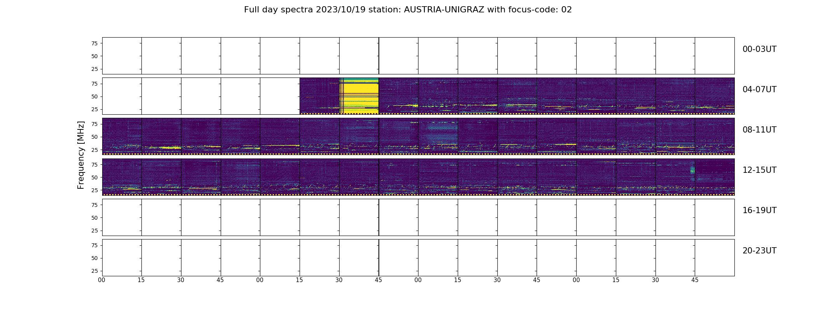Viewport: 816px width, 310px height.
Task: Click the empty 16-19UT spectrum panel
Action: [418, 217]
